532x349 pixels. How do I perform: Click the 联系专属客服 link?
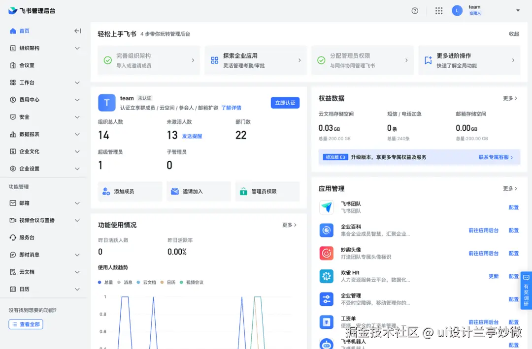tap(496, 157)
